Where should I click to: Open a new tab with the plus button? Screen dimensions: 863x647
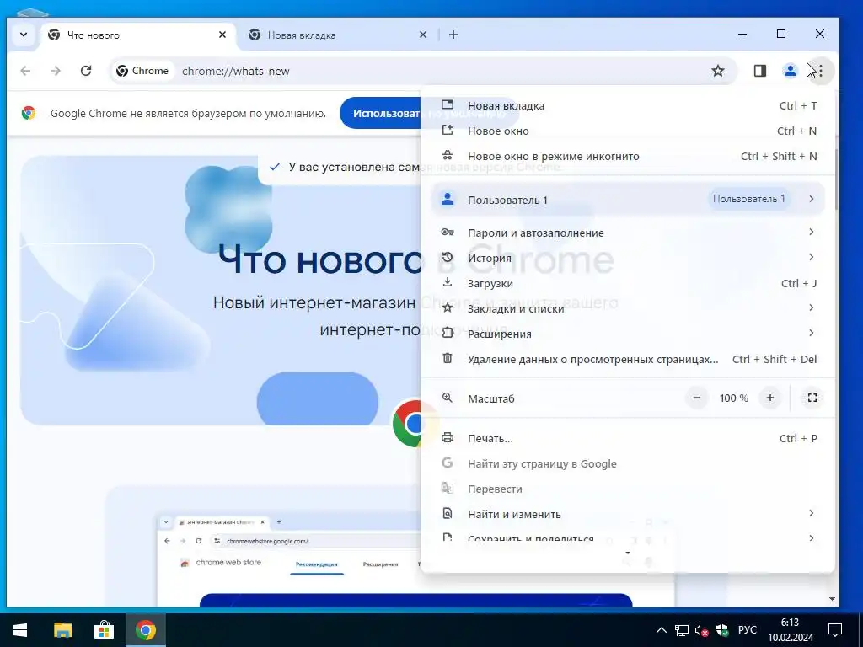453,35
